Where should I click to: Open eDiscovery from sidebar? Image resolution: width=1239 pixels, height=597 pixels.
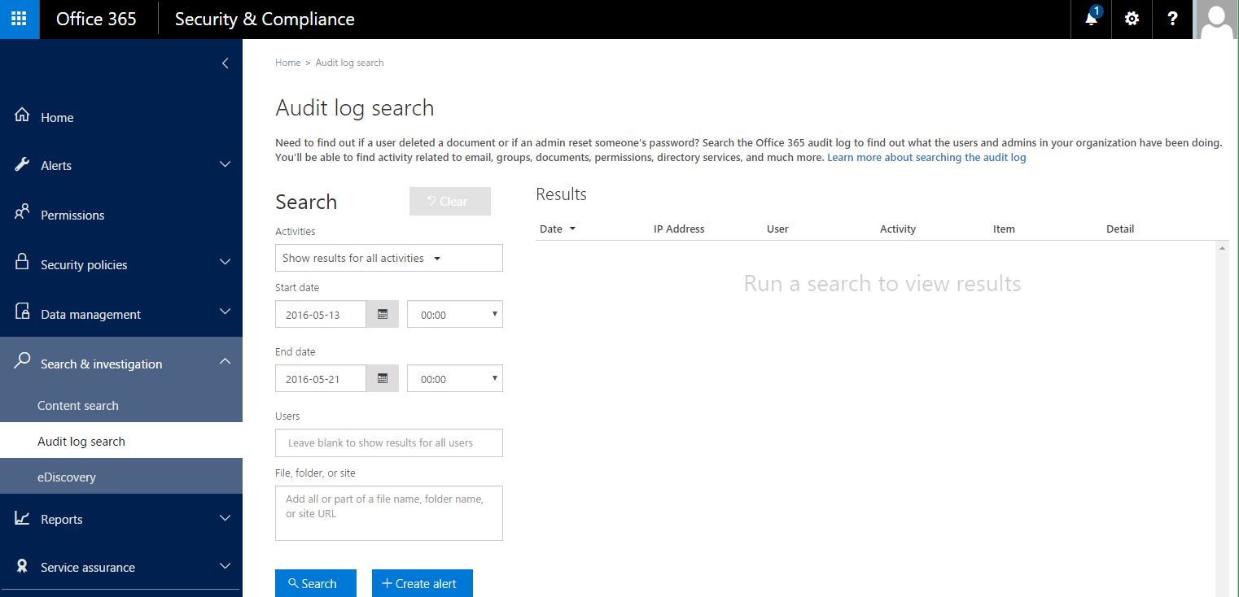(x=66, y=477)
